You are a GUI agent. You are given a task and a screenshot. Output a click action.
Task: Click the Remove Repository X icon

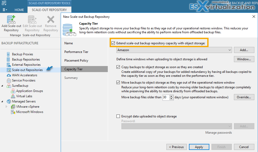[x=51, y=19]
